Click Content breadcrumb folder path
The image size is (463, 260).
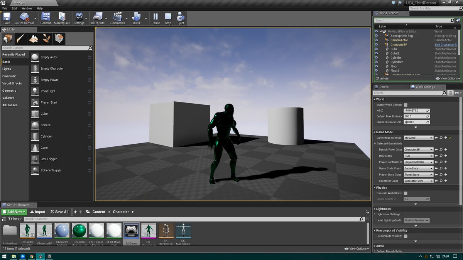tap(99, 212)
